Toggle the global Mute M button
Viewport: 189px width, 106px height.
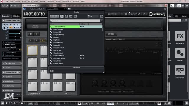(x=12, y=6)
